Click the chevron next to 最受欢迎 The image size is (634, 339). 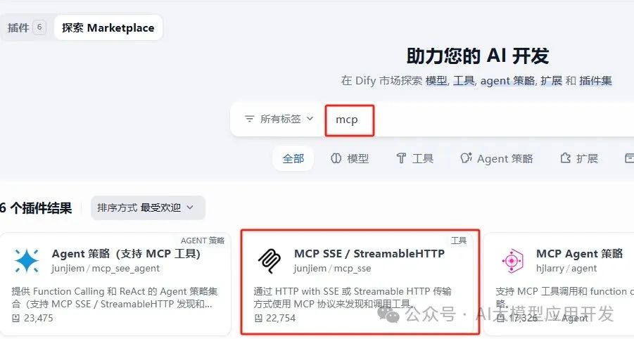coord(190,207)
